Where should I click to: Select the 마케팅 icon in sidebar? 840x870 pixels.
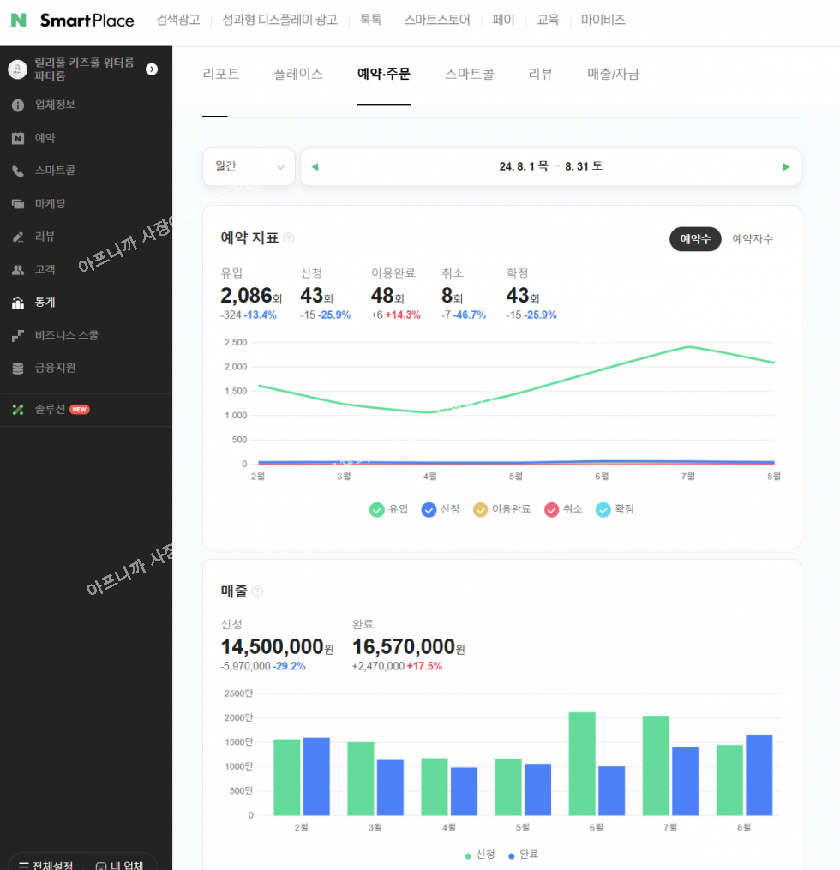pyautogui.click(x=17, y=204)
